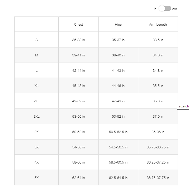This screenshot has width=189, height=187.
Task: Click the 2XL size row label
Action: pyautogui.click(x=36, y=101)
